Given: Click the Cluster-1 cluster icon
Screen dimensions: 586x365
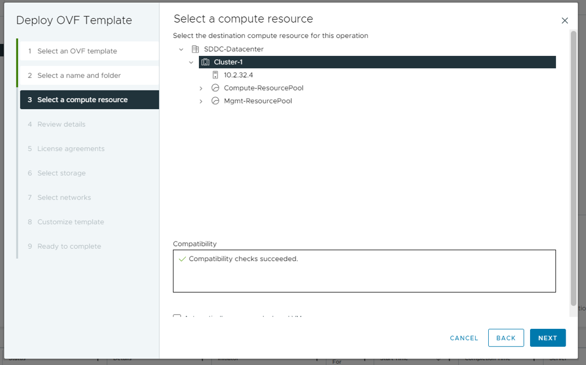Looking at the screenshot, I should pyautogui.click(x=206, y=62).
